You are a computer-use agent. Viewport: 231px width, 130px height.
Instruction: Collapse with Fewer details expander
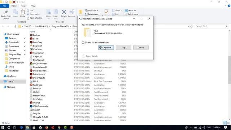point(90,56)
